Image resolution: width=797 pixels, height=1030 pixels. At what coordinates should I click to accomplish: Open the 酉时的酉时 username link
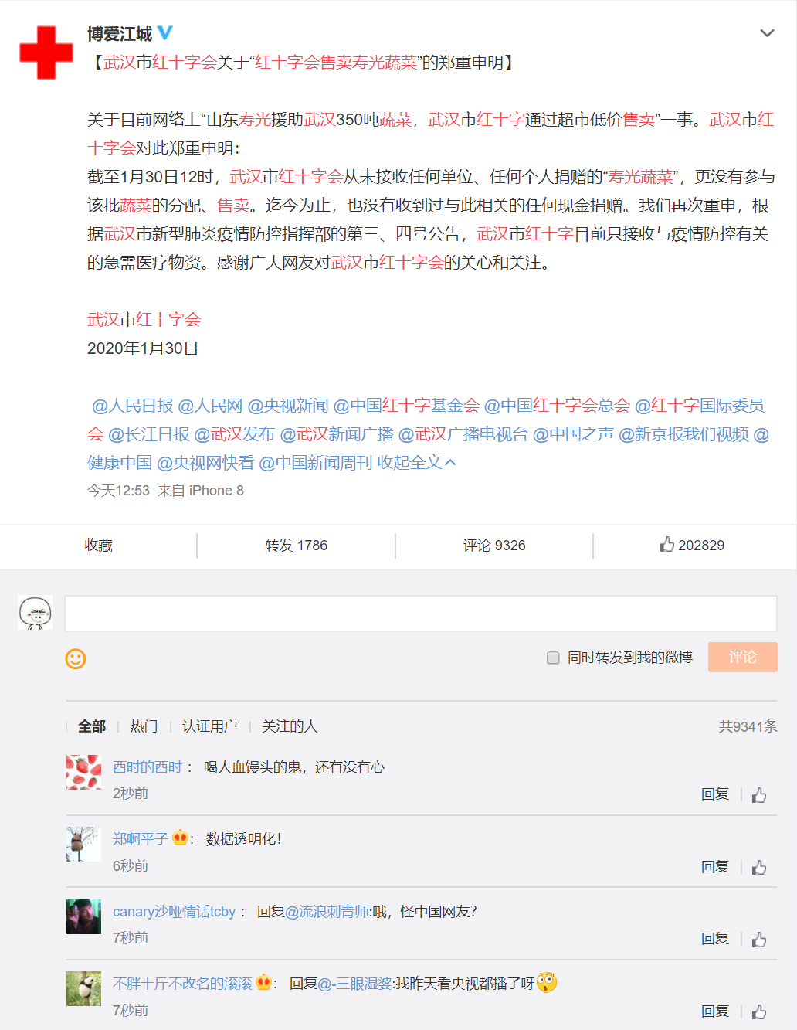point(148,767)
